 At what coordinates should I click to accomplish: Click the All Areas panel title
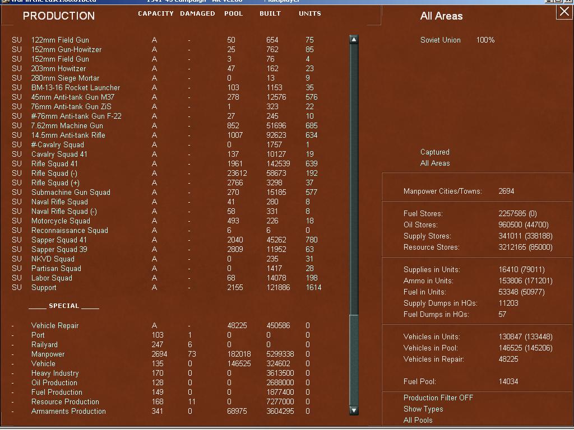tap(441, 16)
